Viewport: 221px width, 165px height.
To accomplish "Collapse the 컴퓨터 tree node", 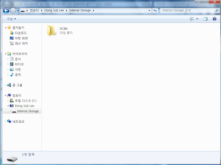I will [x=6, y=95].
